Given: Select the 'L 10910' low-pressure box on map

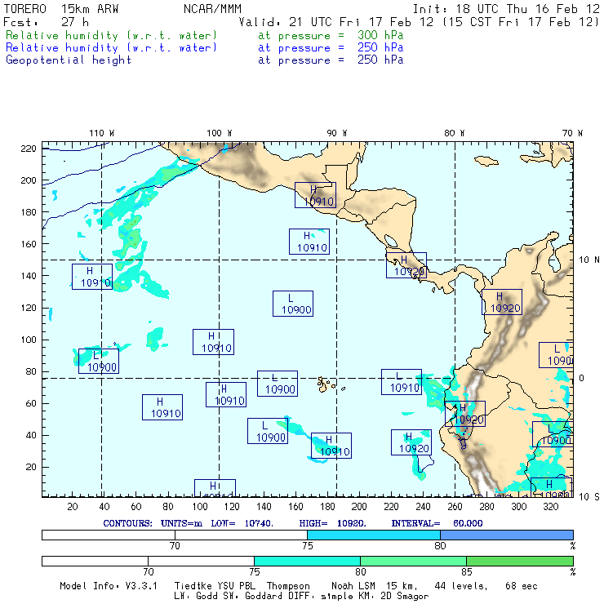Looking at the screenshot, I should (x=402, y=382).
